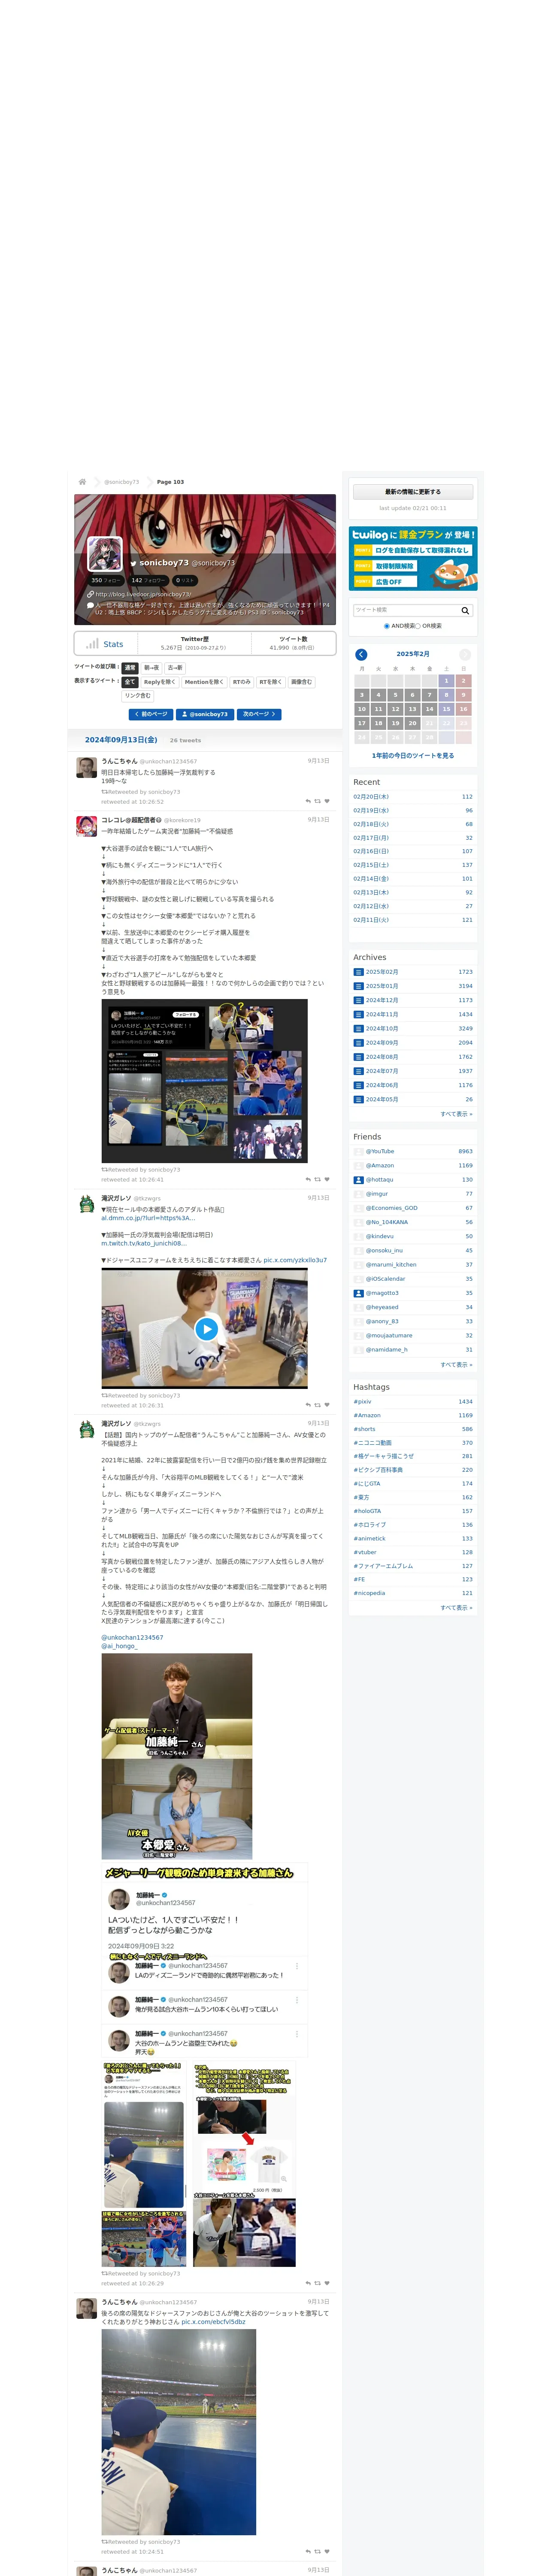Select calendar day 20
The image size is (551, 2576).
click(x=412, y=723)
